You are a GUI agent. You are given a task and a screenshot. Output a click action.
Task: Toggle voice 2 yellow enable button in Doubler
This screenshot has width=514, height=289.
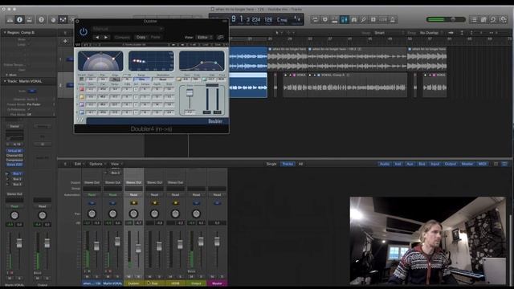coord(82,97)
